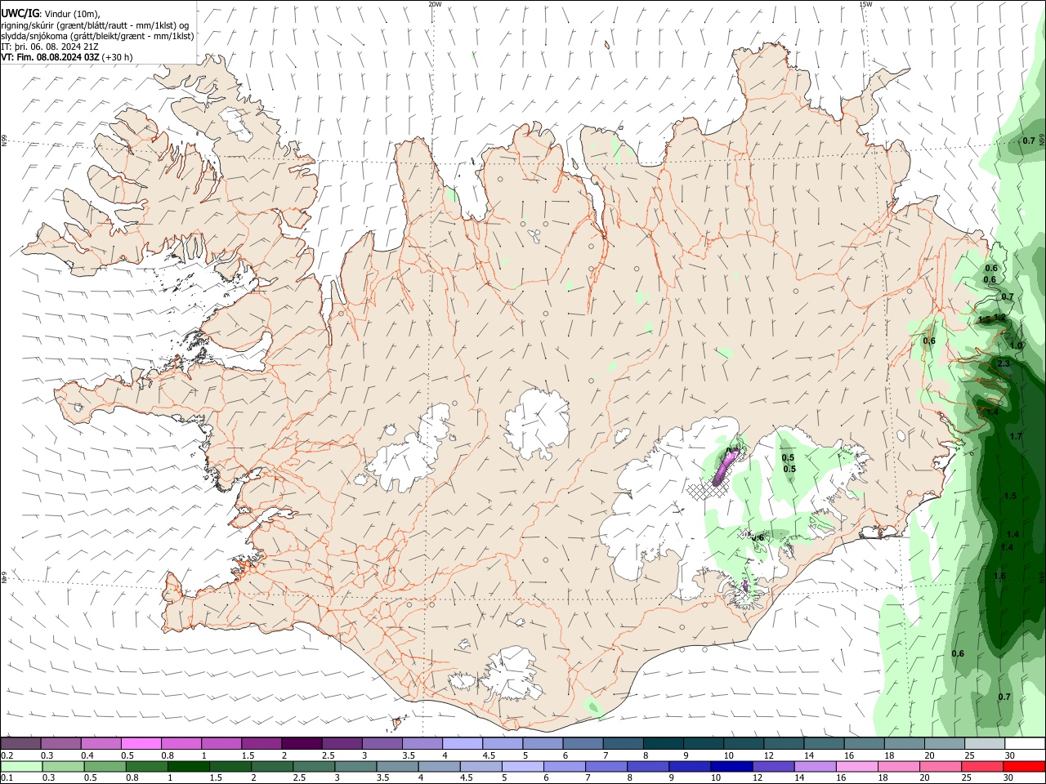Click the '30' label in the lower legend row
This screenshot has height=784, width=1046.
click(x=1007, y=778)
